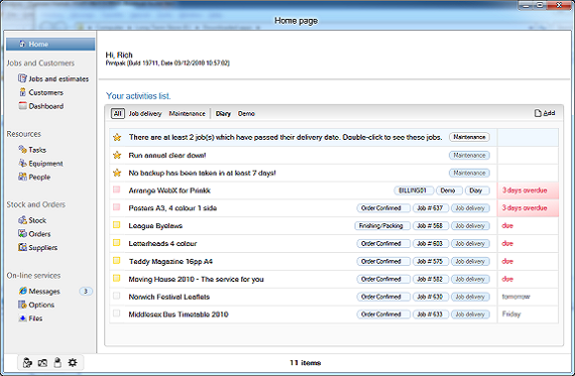
Task: Click the first bottom toolbar icon with document
Action: [x=28, y=363]
